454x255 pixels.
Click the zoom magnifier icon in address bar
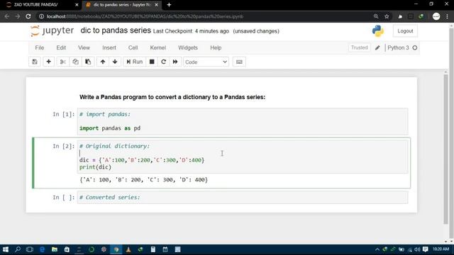coord(376,16)
